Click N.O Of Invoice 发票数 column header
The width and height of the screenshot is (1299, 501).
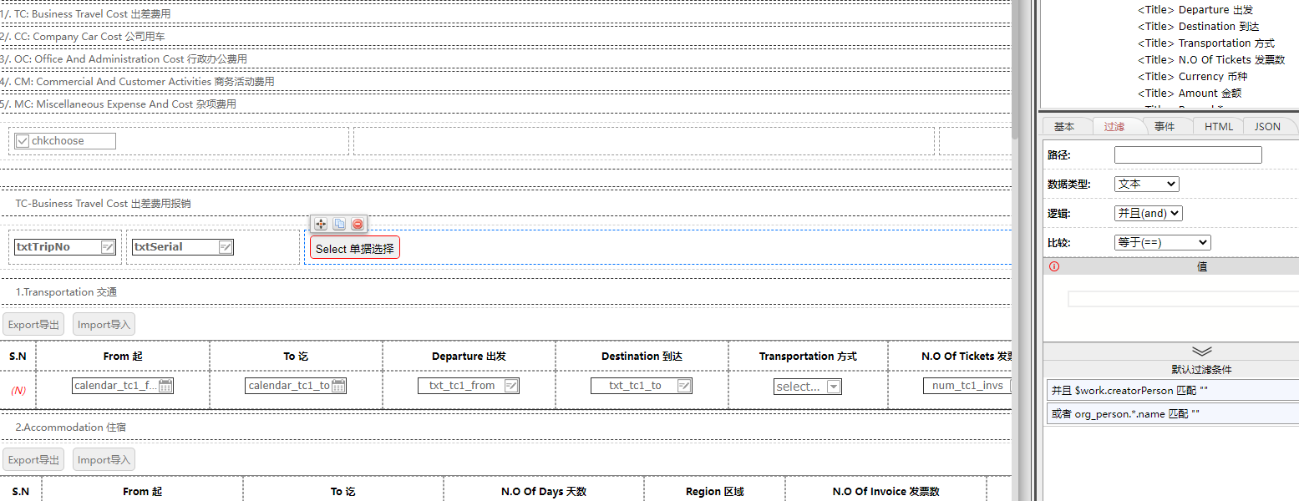point(885,492)
